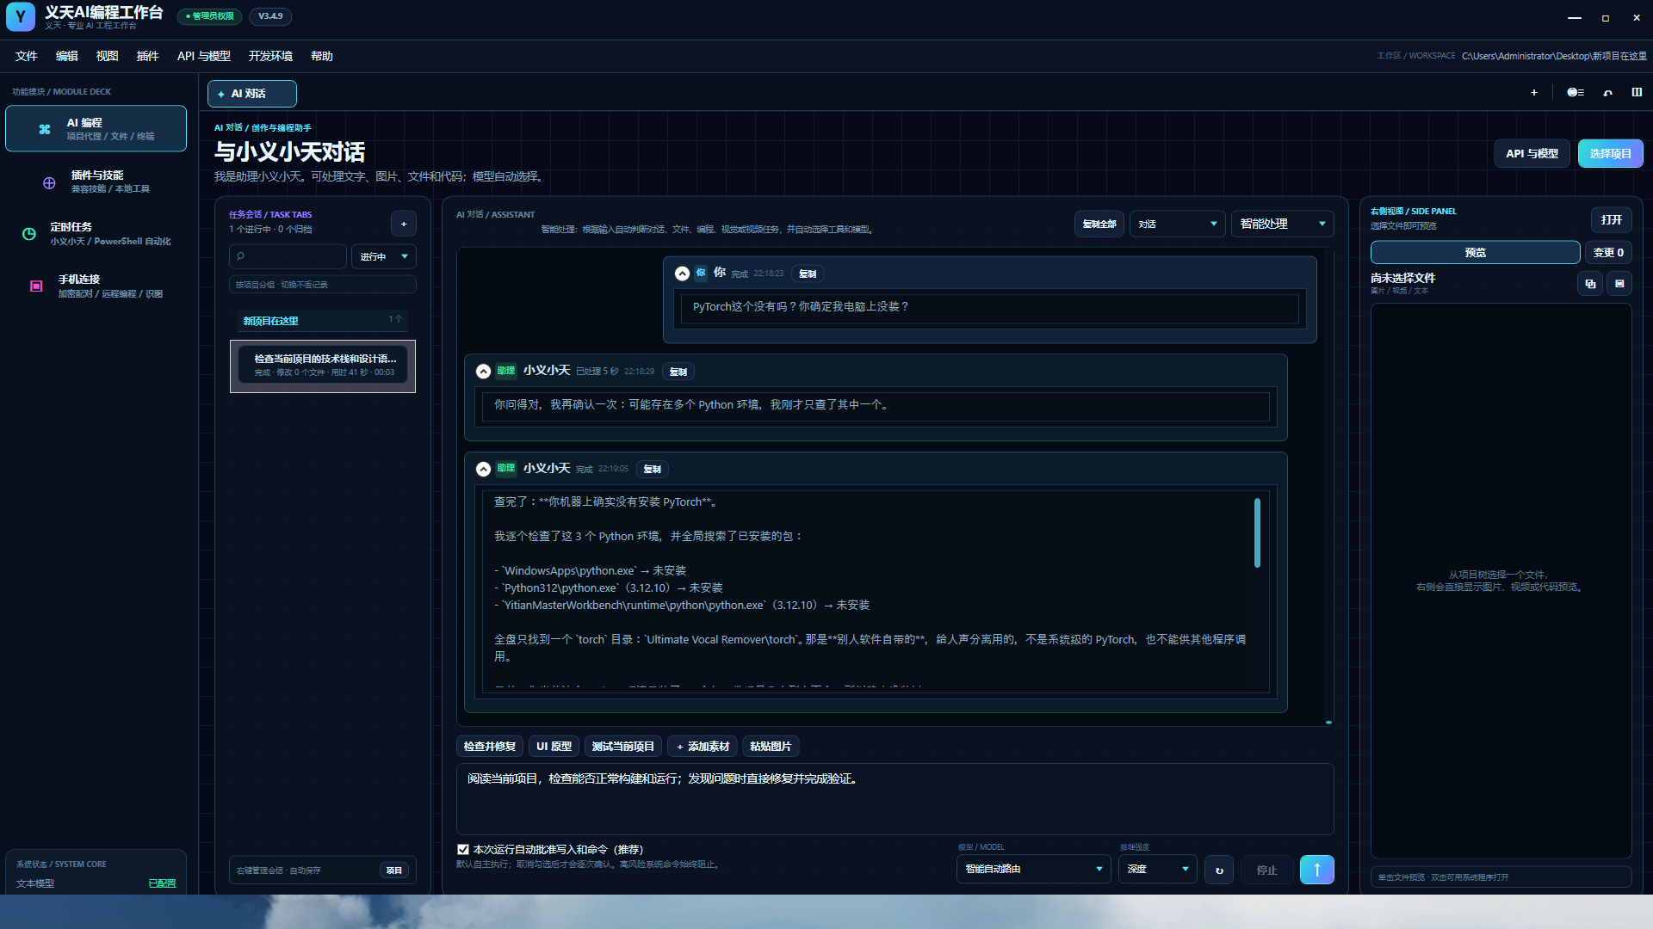This screenshot has width=1653, height=929.
Task: Open the 插件与技能 module
Action: (x=96, y=181)
